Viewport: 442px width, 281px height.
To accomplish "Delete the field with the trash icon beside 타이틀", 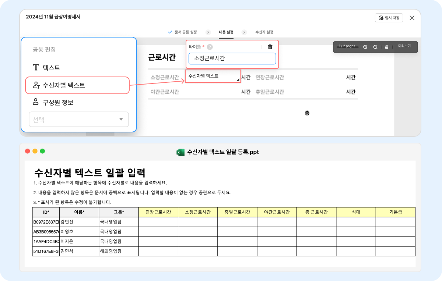I will coord(270,47).
